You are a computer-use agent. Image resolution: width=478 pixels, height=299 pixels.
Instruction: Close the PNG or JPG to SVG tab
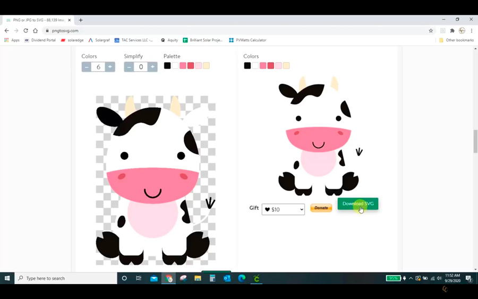pyautogui.click(x=69, y=20)
